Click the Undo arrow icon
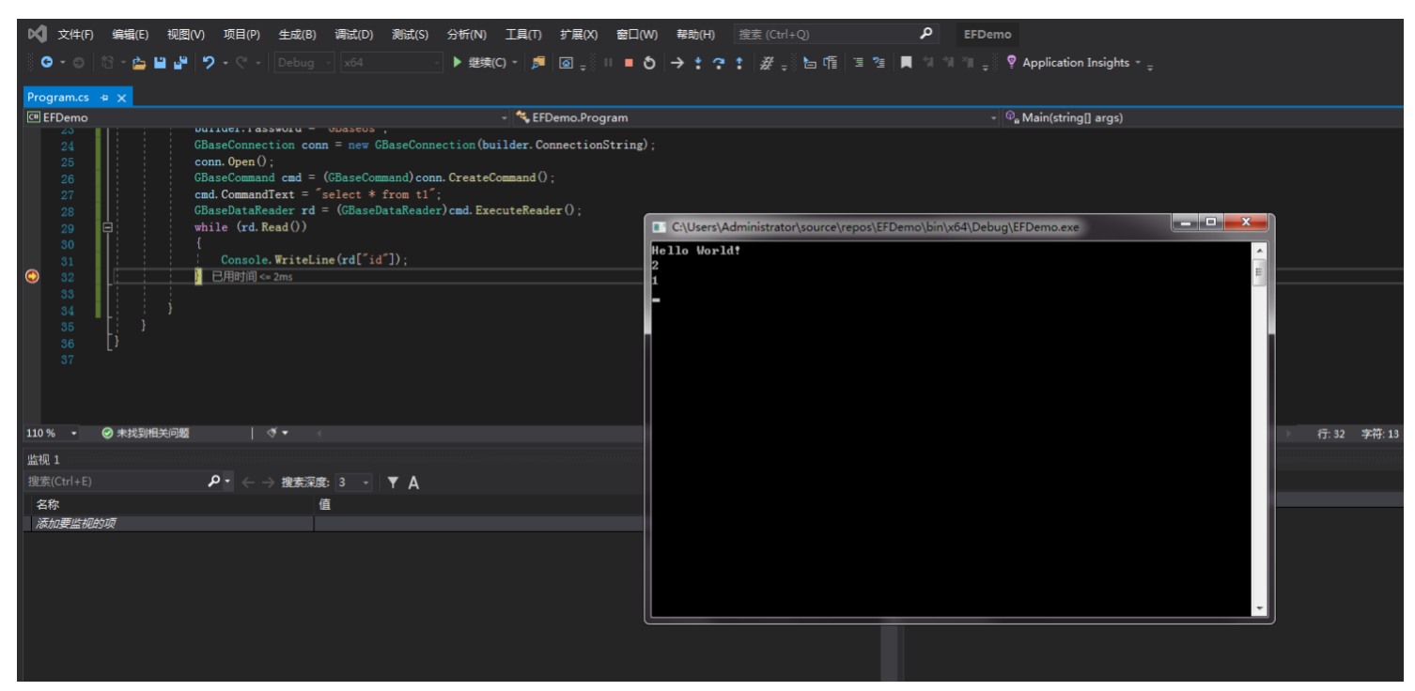Image resolution: width=1415 pixels, height=691 pixels. tap(209, 63)
